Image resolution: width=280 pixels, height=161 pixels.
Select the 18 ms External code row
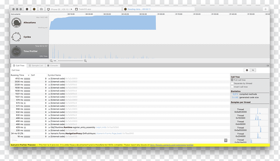[120, 137]
